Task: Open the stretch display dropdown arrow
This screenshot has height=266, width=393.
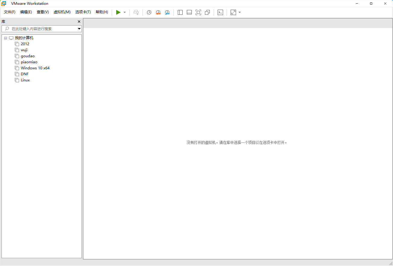Action: 240,12
